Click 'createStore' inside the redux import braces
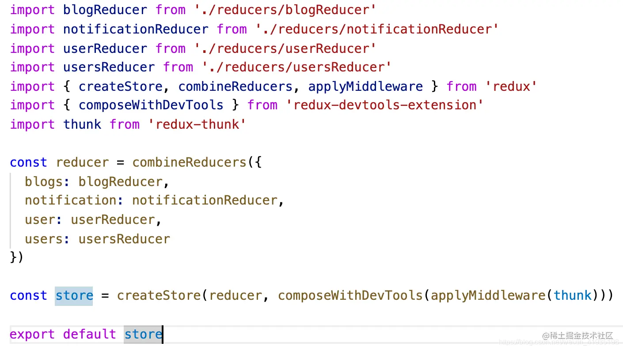This screenshot has width=623, height=350. (x=121, y=86)
